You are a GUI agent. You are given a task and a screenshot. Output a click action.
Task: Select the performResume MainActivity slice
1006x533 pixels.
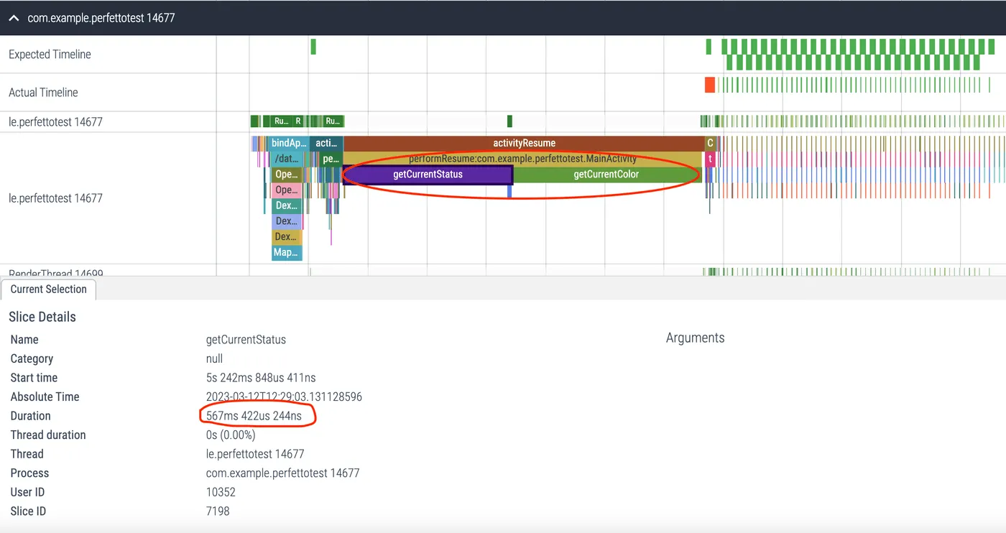tap(522, 159)
